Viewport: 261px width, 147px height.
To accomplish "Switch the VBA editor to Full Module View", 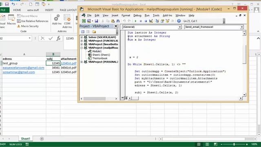I will click(126, 98).
